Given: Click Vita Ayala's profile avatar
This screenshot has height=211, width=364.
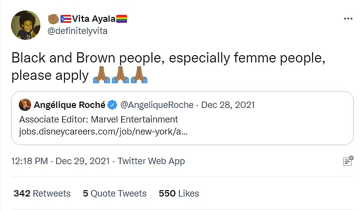Looking at the screenshot, I should pos(25,25).
